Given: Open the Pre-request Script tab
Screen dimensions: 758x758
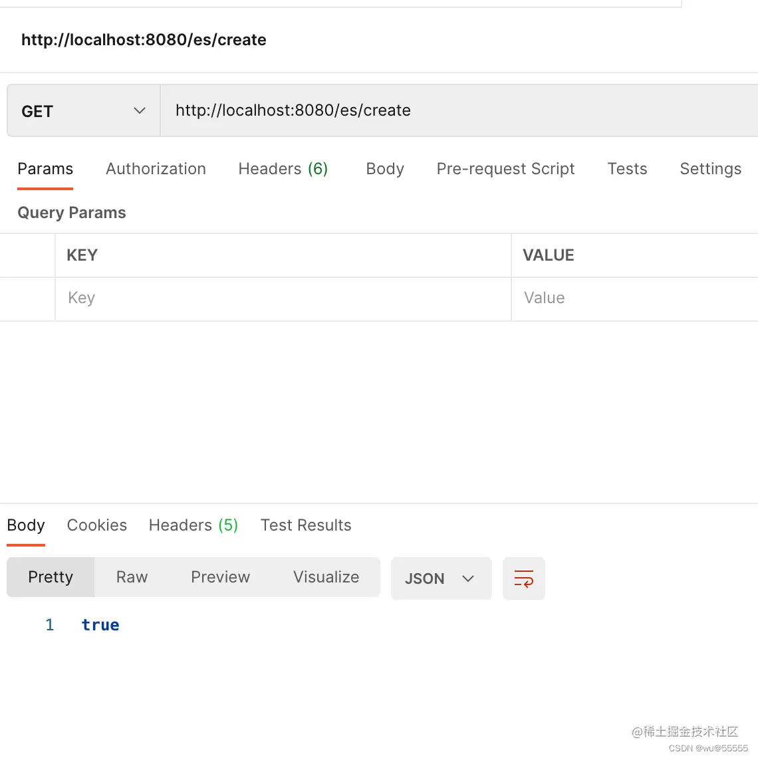Looking at the screenshot, I should click(505, 169).
